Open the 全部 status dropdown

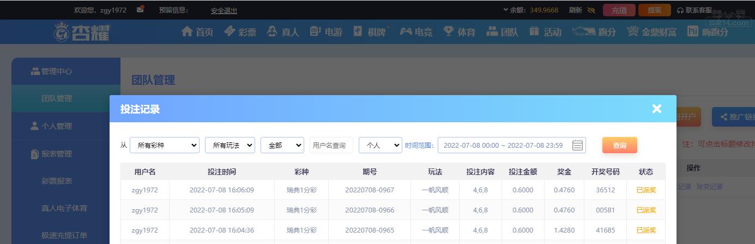pos(282,145)
